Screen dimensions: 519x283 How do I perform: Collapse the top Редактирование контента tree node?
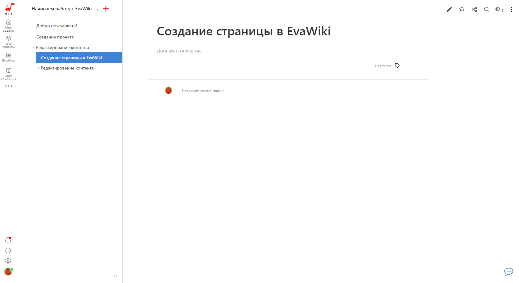[x=34, y=48]
